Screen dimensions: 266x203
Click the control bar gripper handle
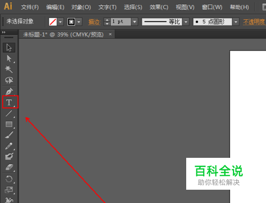(x=3, y=22)
